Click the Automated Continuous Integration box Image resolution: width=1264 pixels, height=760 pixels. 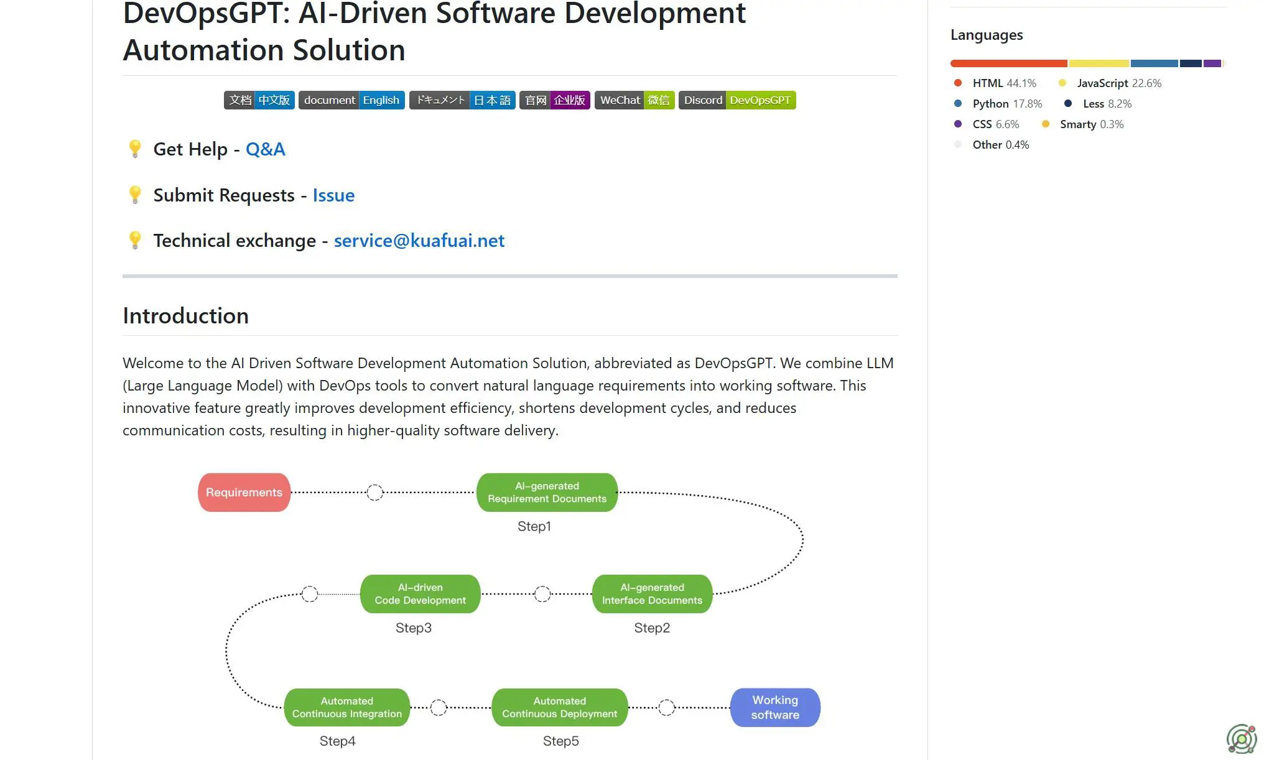[x=346, y=708]
